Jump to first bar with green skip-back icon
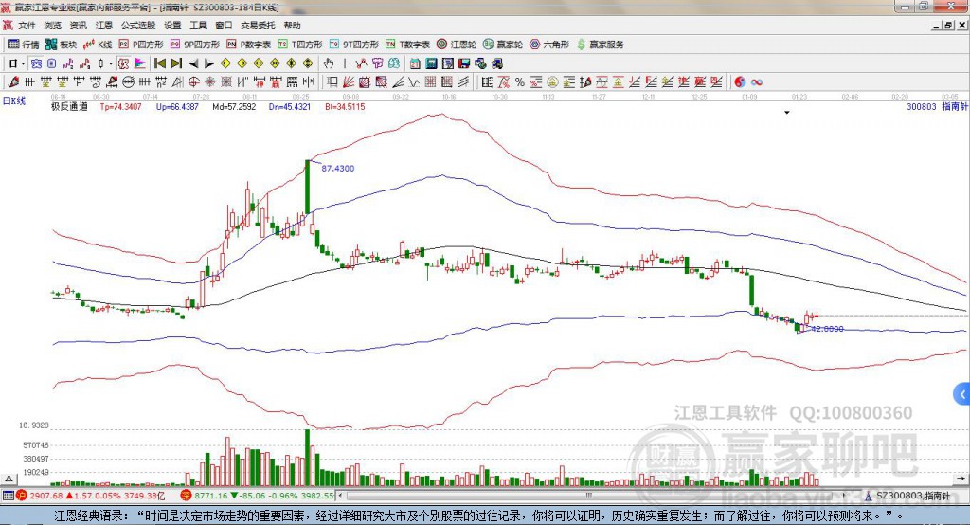Viewport: 970px width, 525px height. point(160,63)
